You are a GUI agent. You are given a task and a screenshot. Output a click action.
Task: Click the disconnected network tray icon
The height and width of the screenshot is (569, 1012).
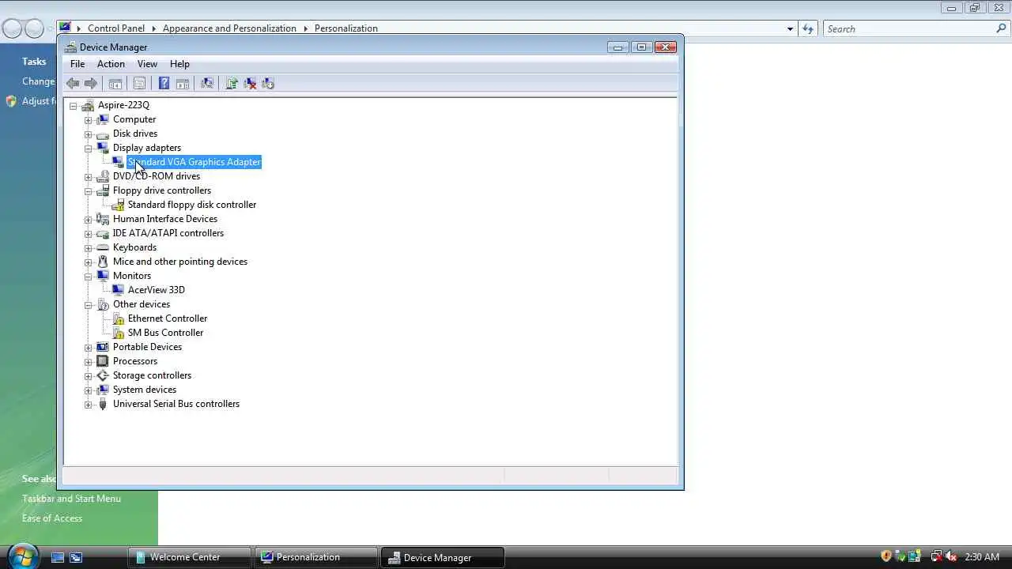(936, 556)
